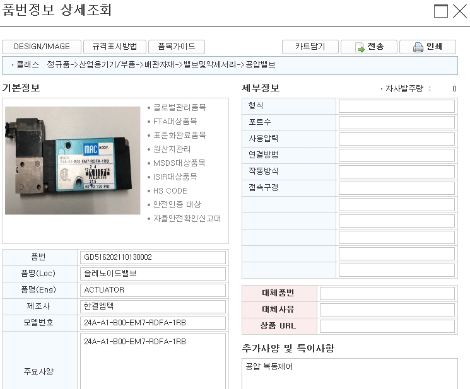This screenshot has width=470, height=389.
Task: Add item with 카트담기 button
Action: [310, 47]
